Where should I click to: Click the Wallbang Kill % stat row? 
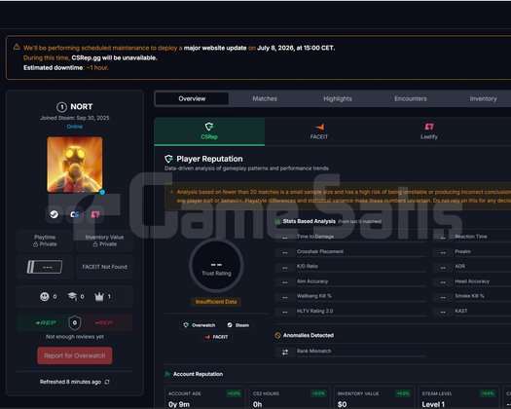(x=350, y=296)
